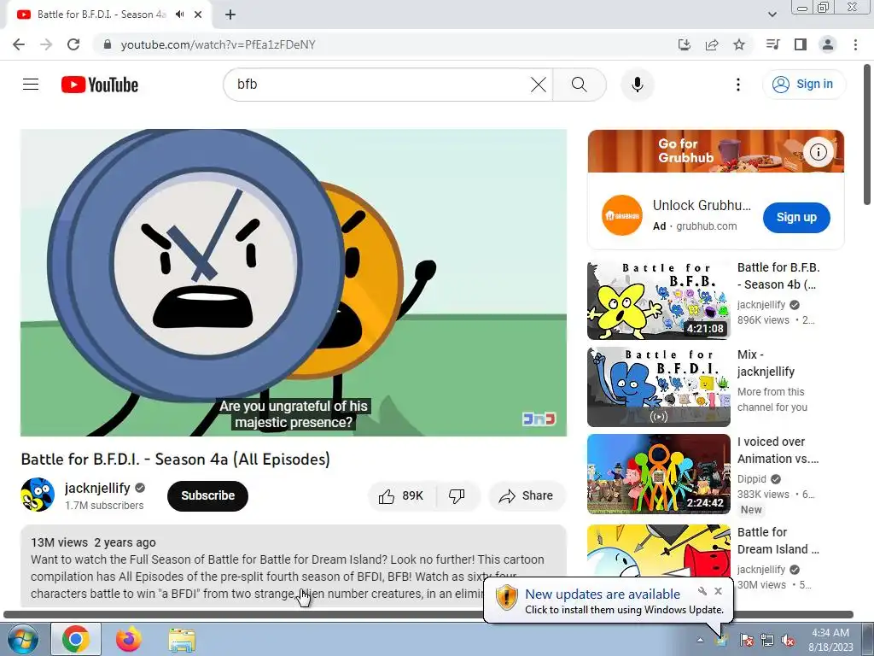Go back in the browser

click(19, 44)
